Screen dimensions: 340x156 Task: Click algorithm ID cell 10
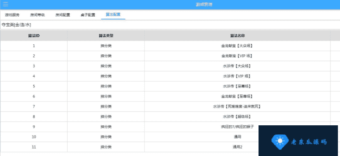34,137
